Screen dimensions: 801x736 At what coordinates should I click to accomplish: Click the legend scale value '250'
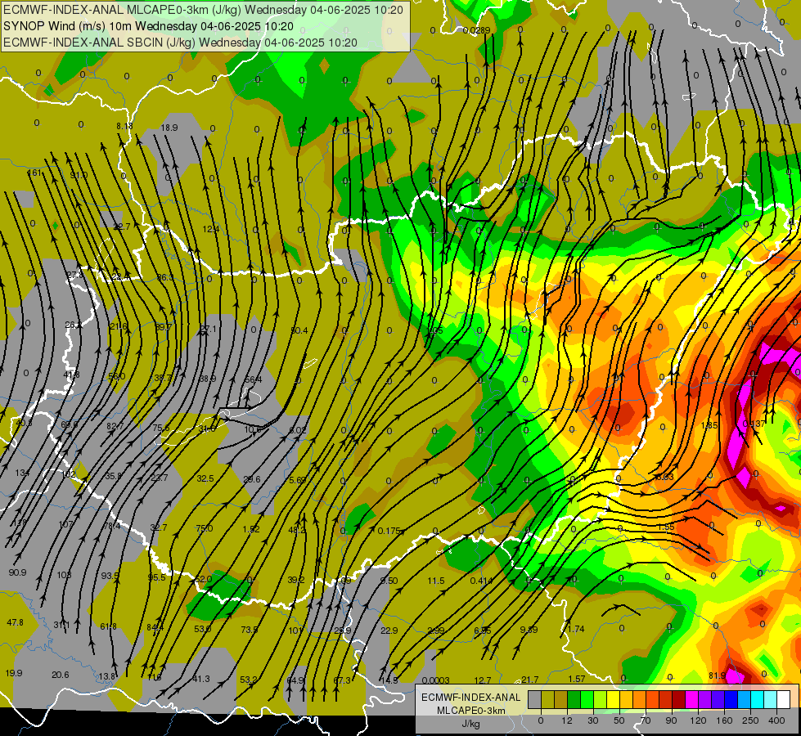[x=750, y=720]
